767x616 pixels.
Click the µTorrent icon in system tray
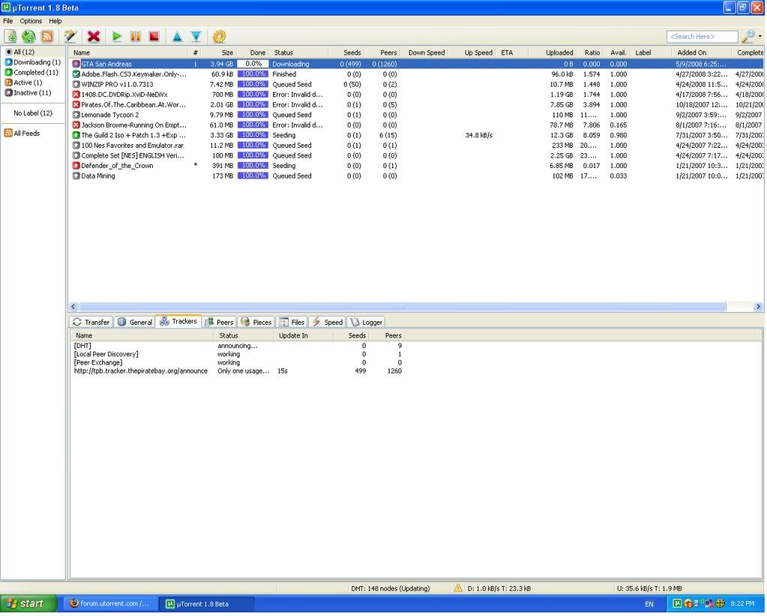(678, 604)
